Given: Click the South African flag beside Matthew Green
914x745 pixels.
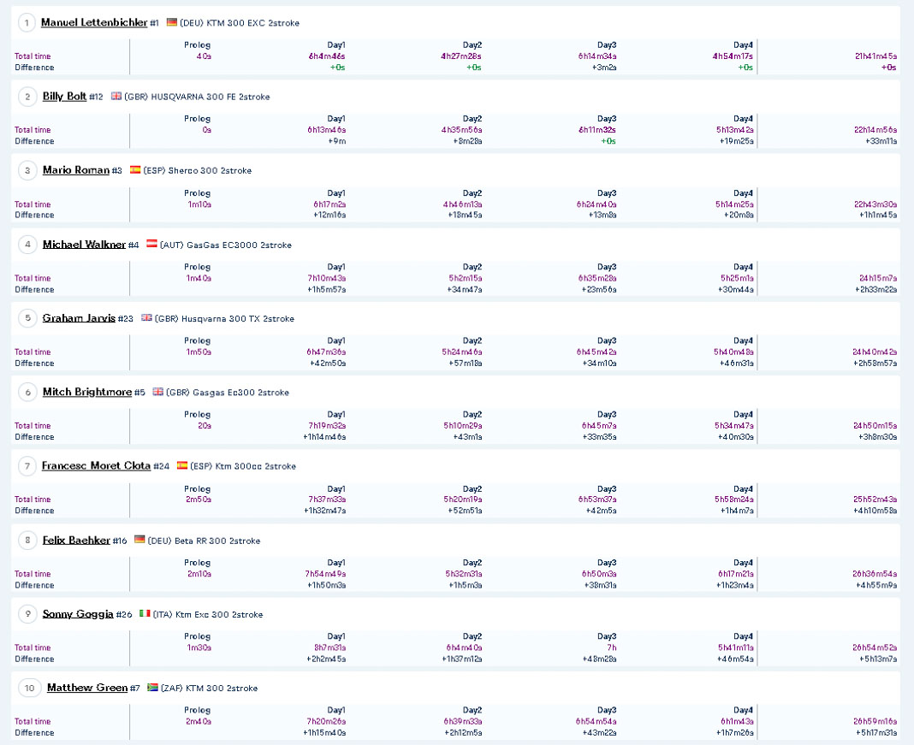Looking at the screenshot, I should coord(152,688).
